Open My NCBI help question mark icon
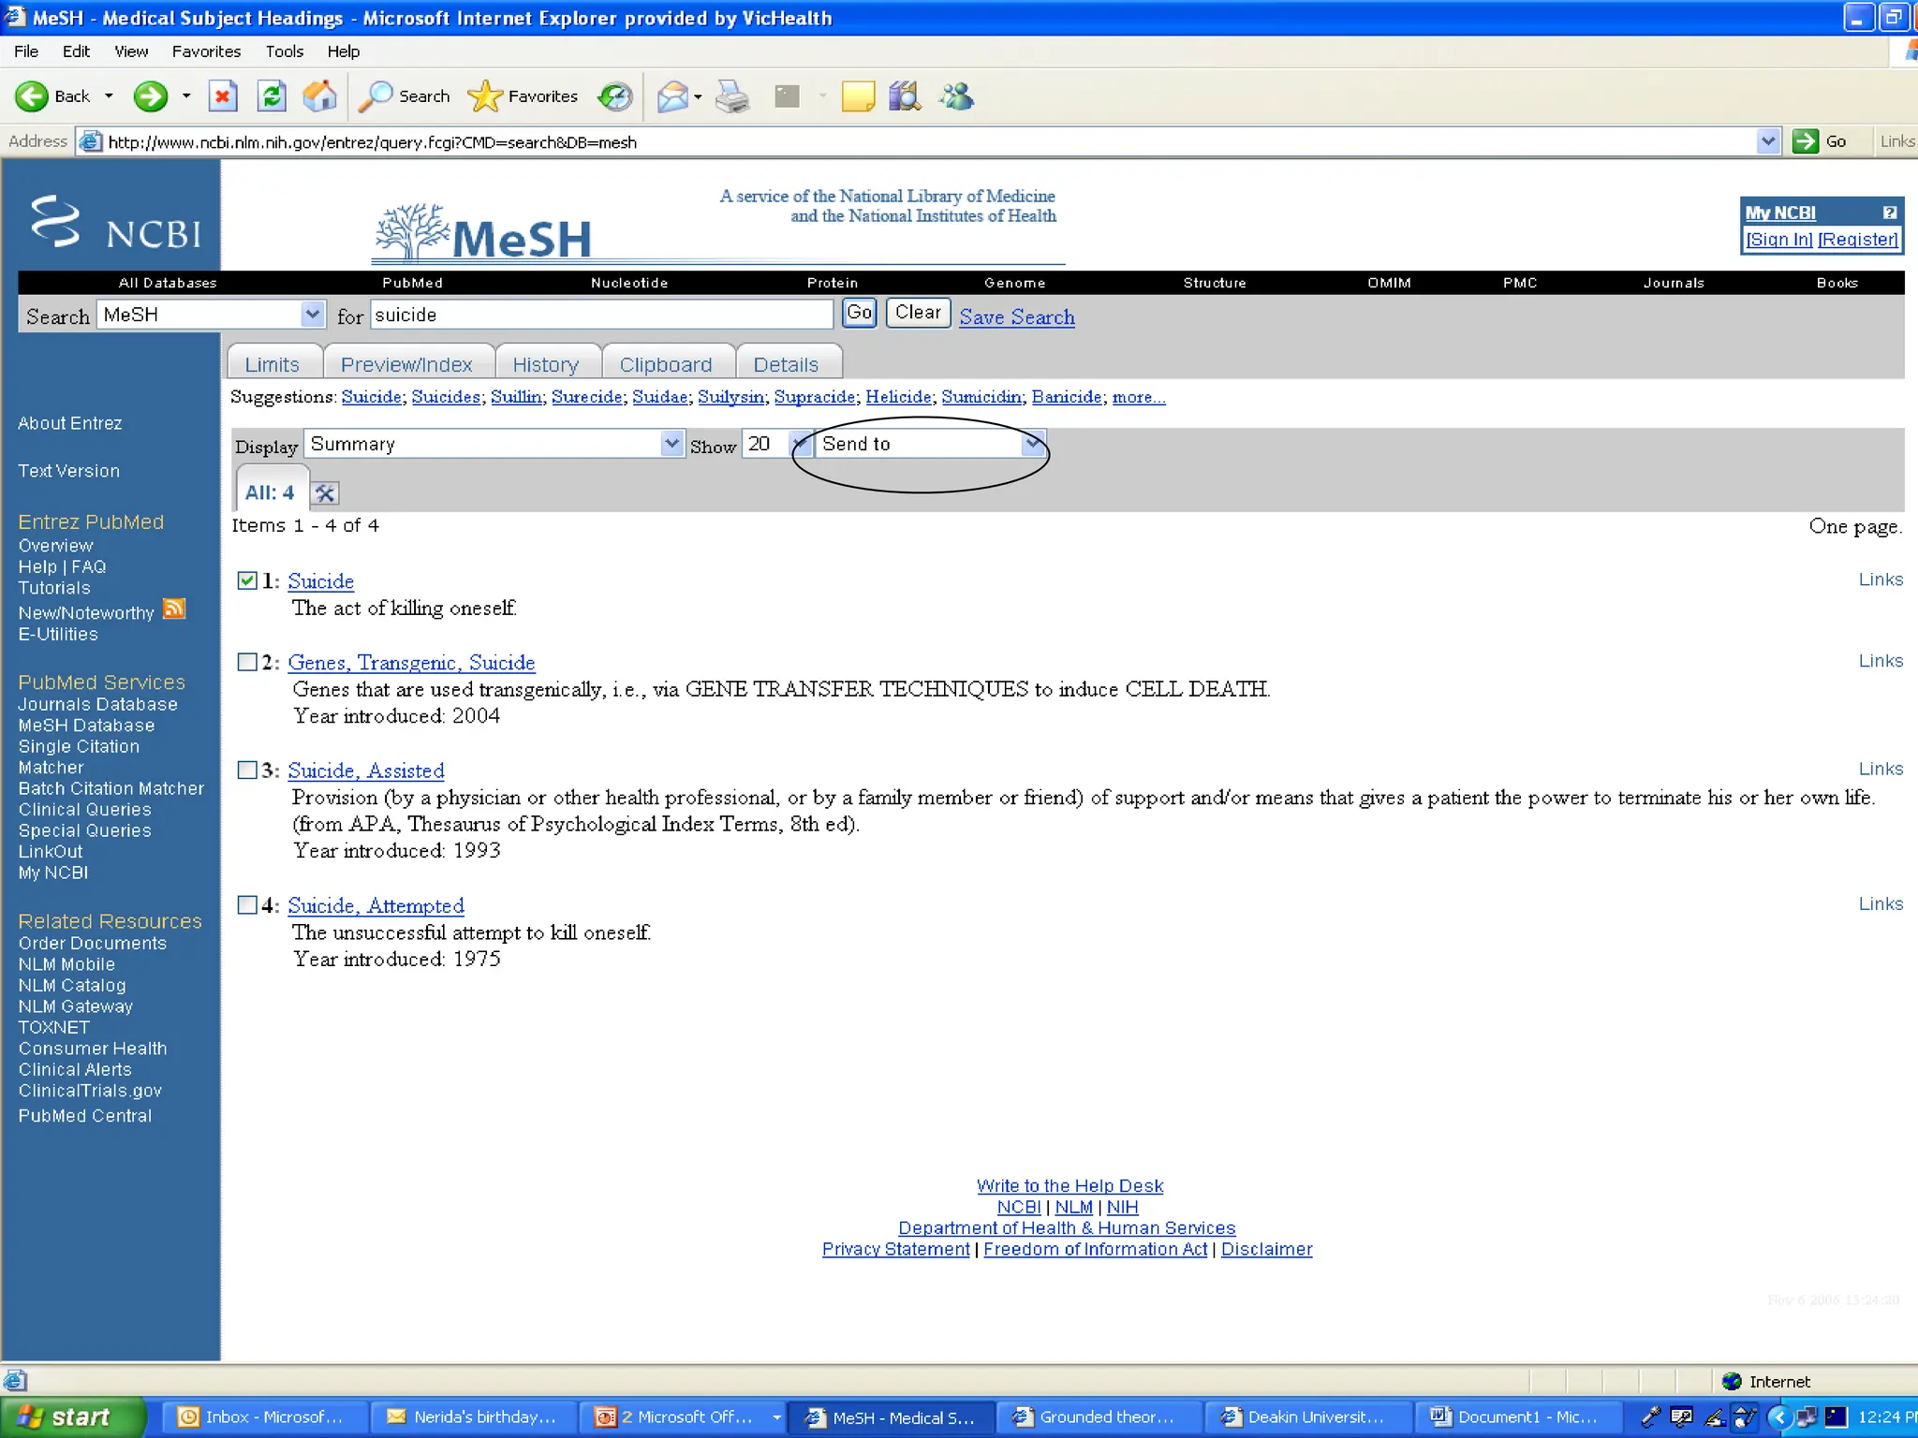 [1889, 213]
